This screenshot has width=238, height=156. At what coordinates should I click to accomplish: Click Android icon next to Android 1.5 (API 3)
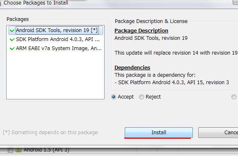(18, 150)
